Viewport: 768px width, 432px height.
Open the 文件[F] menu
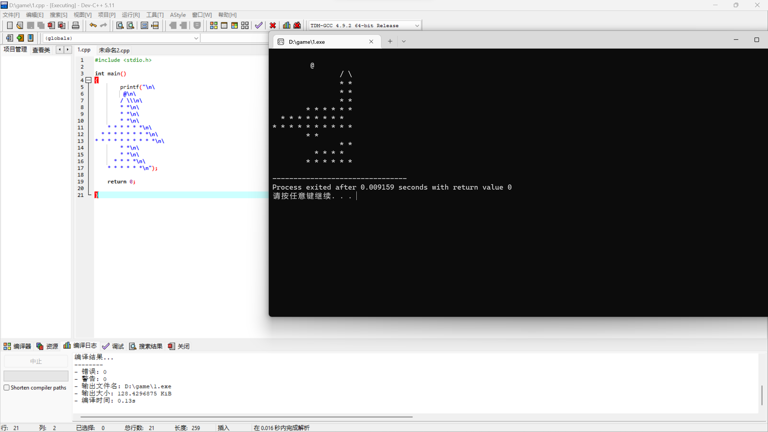click(x=11, y=15)
